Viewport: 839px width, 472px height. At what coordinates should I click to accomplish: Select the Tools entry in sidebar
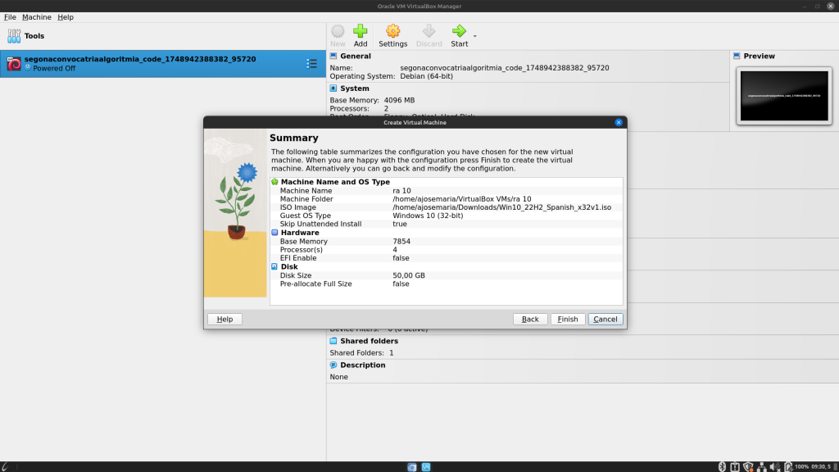click(x=163, y=36)
